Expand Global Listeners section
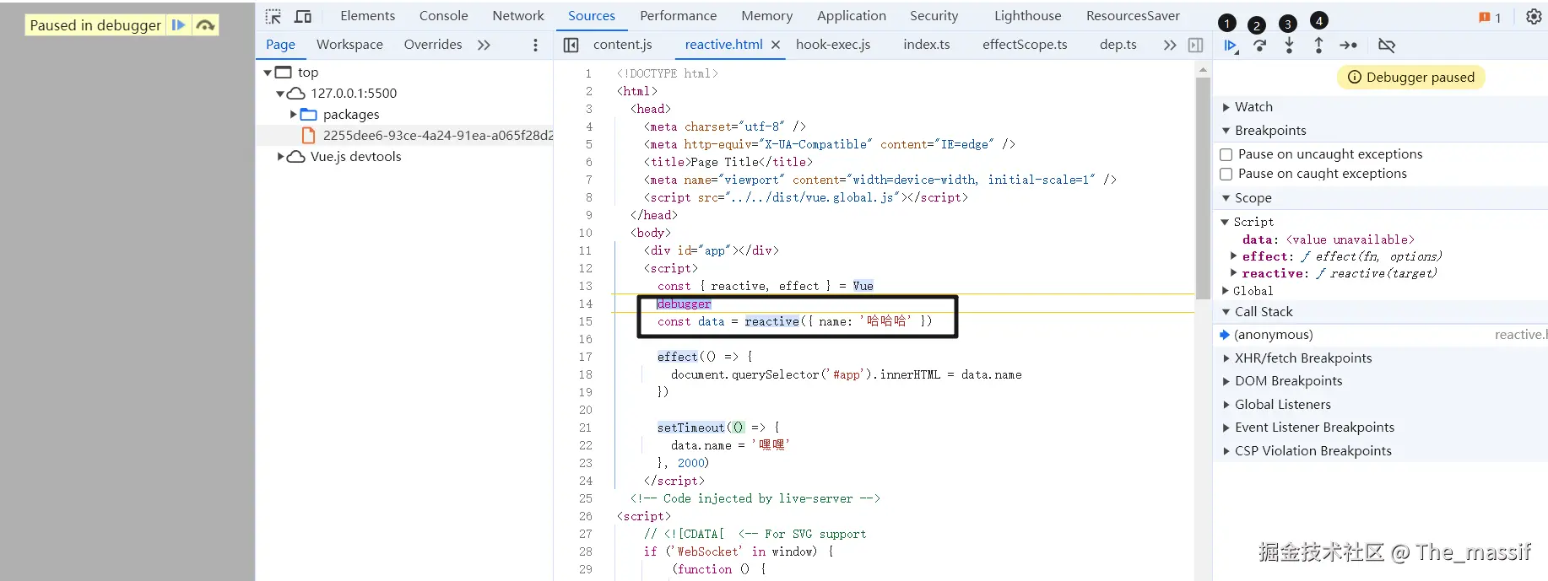 (1226, 405)
